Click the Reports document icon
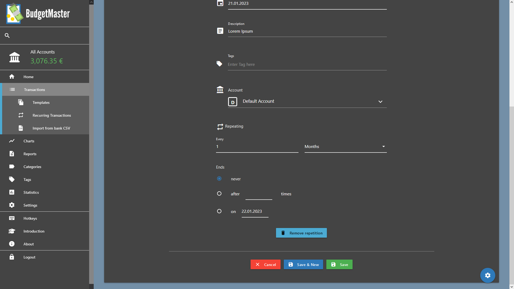Viewport: 514px width, 289px height. pyautogui.click(x=12, y=154)
